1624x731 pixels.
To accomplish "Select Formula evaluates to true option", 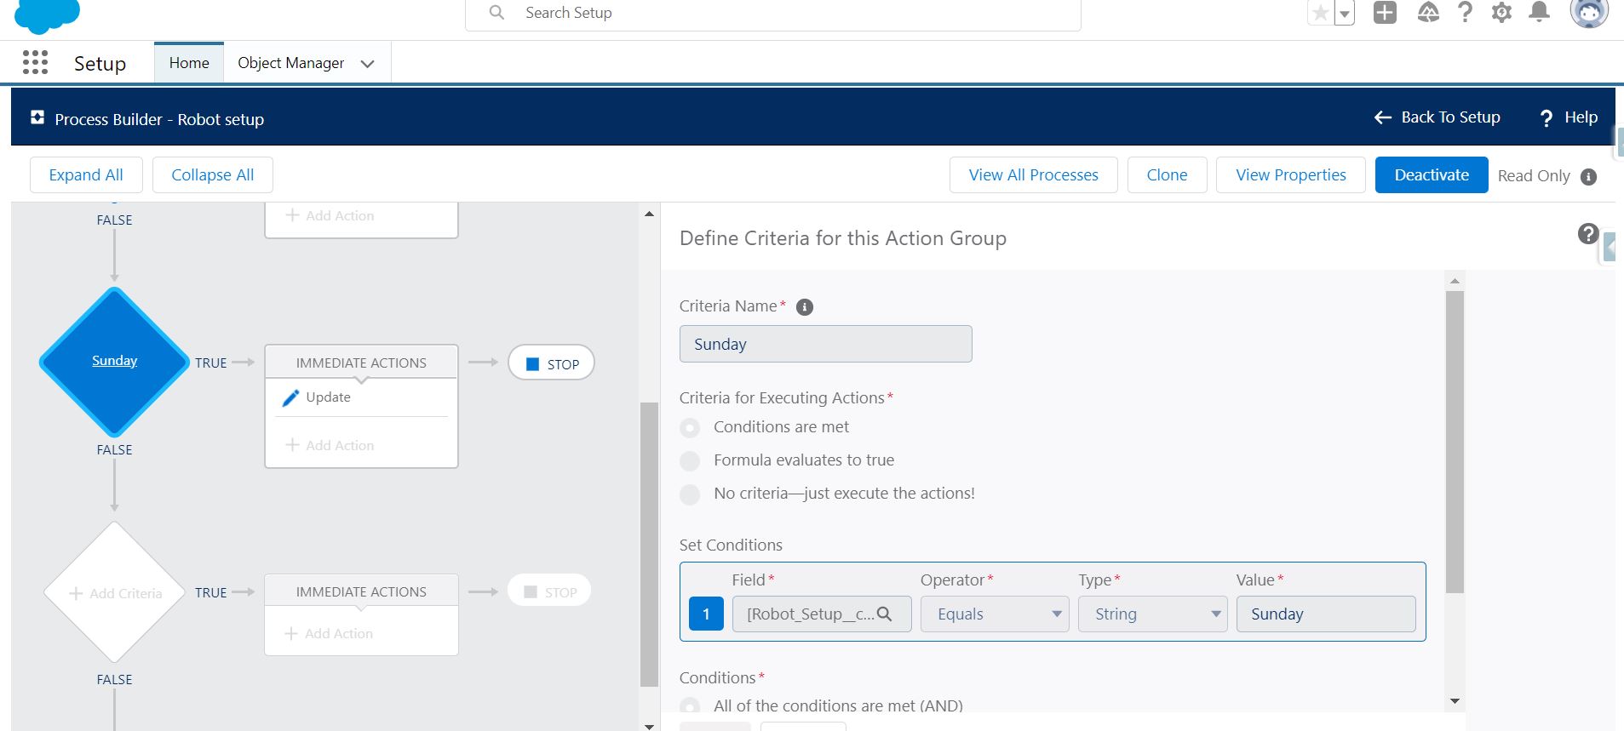I will [690, 461].
